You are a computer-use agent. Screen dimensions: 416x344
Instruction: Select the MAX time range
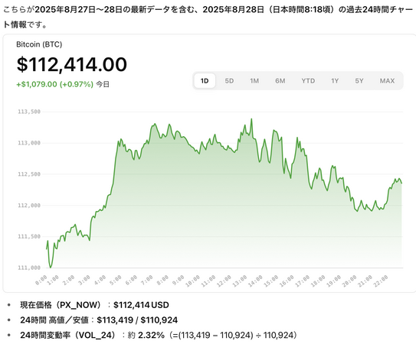387,81
